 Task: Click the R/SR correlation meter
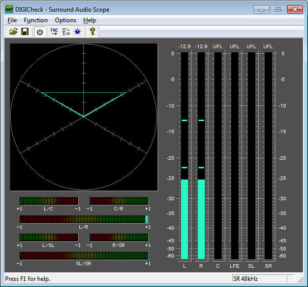(x=119, y=237)
